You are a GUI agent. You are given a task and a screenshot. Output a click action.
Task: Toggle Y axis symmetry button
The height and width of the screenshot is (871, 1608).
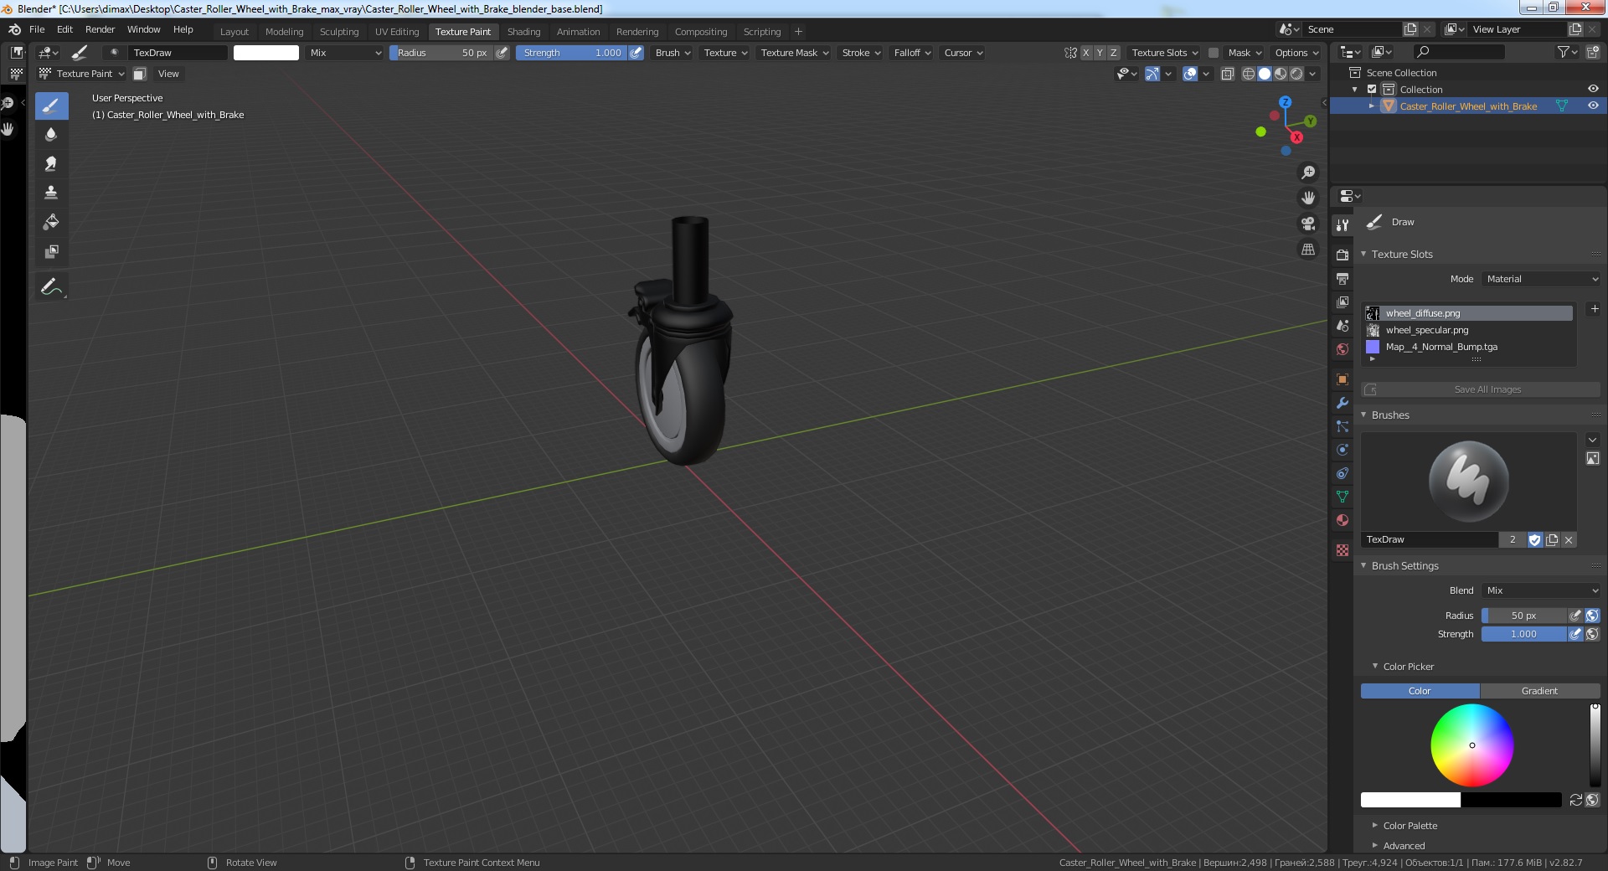pos(1100,53)
